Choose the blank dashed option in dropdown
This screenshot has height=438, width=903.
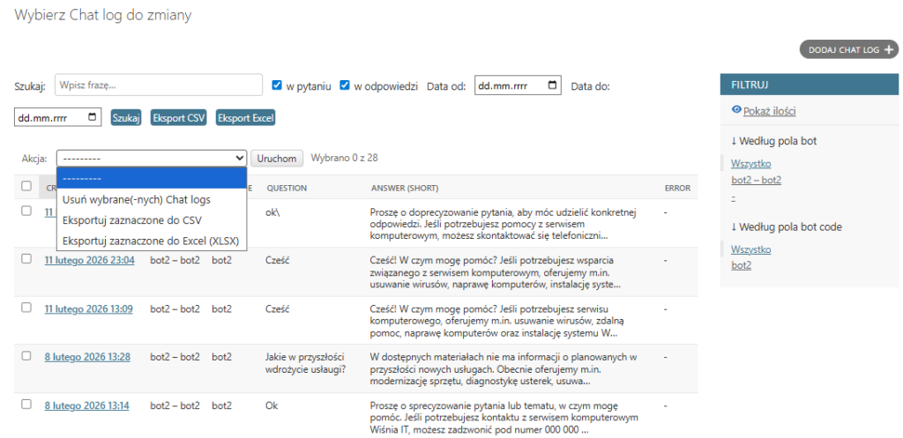point(151,178)
